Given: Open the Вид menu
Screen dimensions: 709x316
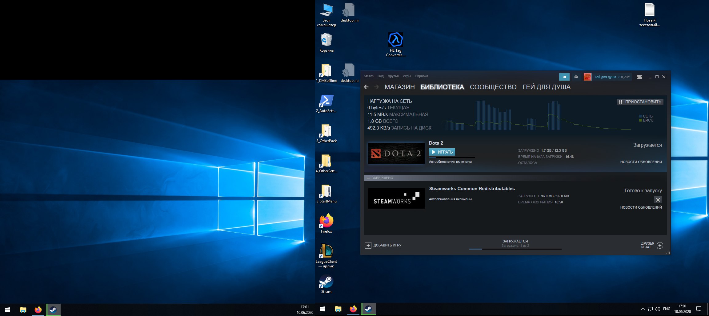Looking at the screenshot, I should pyautogui.click(x=380, y=76).
